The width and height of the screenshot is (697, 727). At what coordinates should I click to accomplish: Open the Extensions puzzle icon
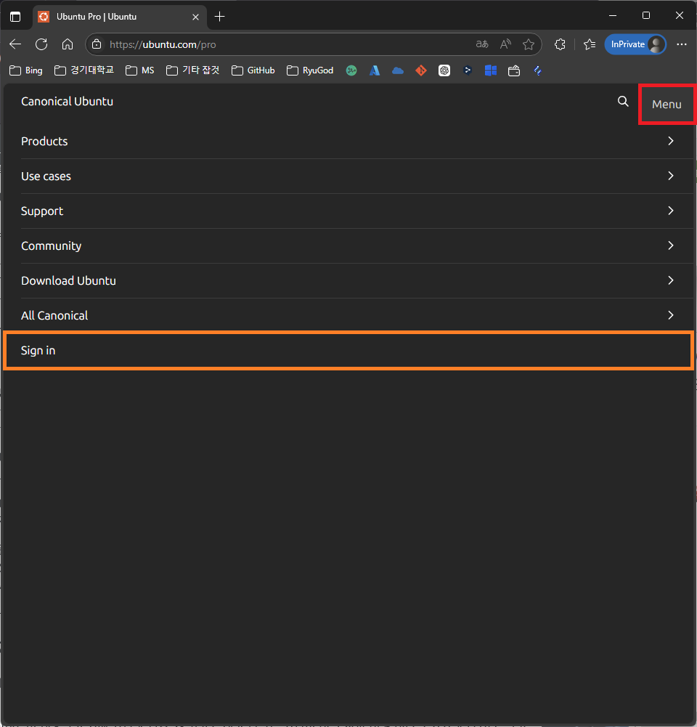point(560,44)
